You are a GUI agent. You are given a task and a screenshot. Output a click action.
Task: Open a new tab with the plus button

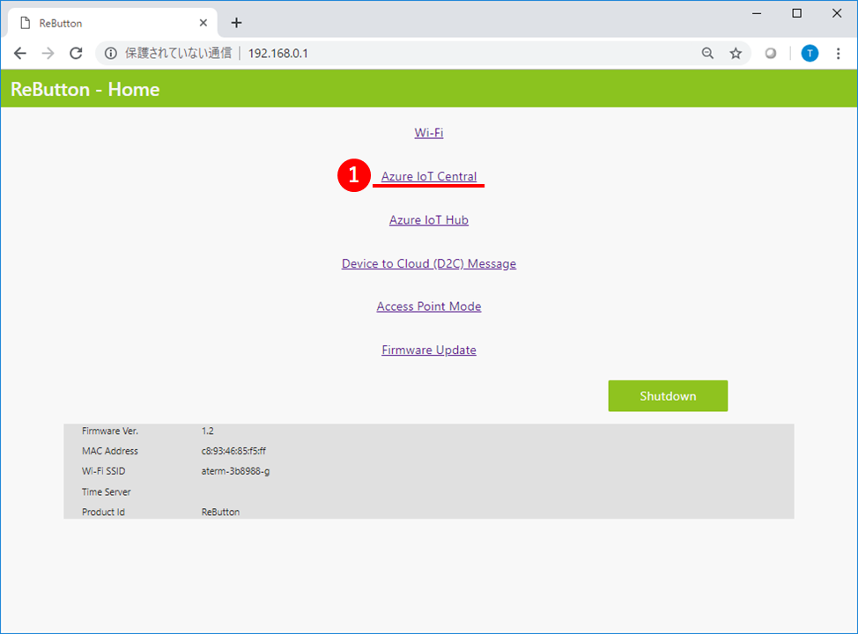pos(236,22)
